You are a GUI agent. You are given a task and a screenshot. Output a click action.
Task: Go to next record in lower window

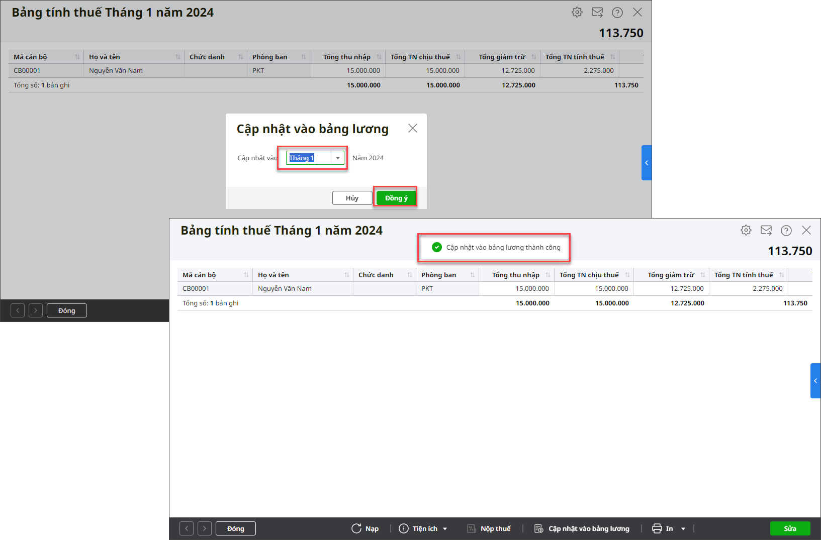tap(205, 528)
